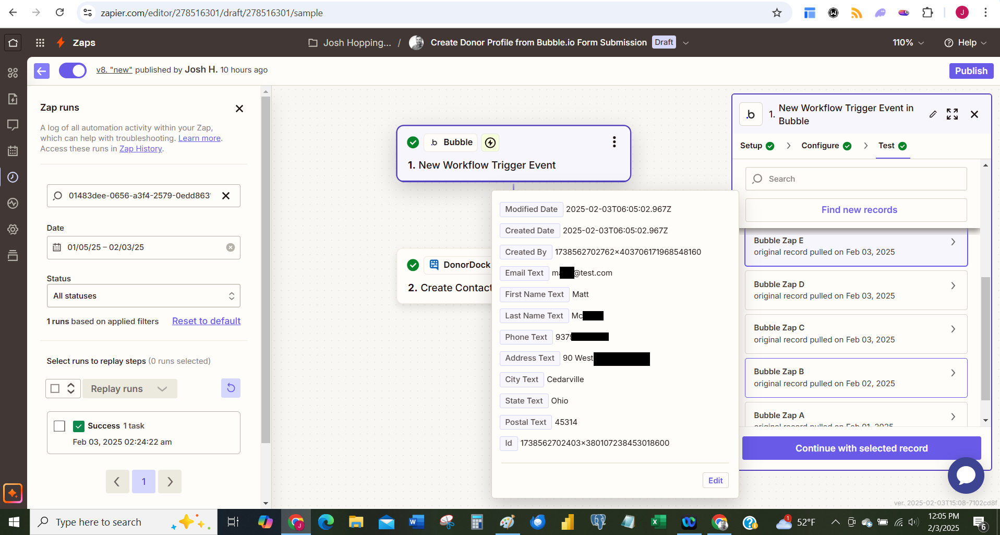Open the Learn more link
The image size is (1000, 535).
point(199,138)
